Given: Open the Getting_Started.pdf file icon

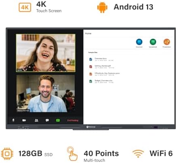Looking at the screenshot, I should pyautogui.click(x=91, y=67).
